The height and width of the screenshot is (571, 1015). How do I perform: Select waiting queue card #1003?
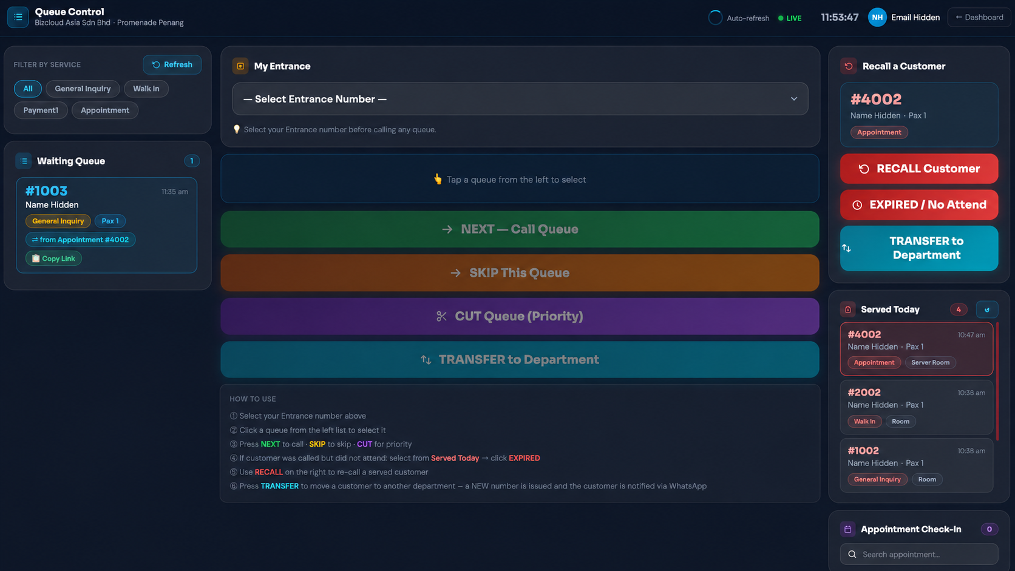[x=107, y=225]
